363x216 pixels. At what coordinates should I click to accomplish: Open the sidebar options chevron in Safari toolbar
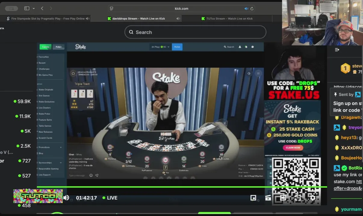click(33, 8)
